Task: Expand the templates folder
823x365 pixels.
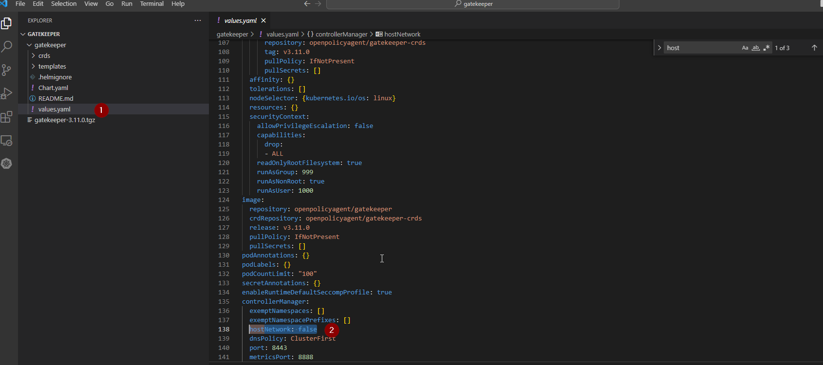Action: [33, 66]
